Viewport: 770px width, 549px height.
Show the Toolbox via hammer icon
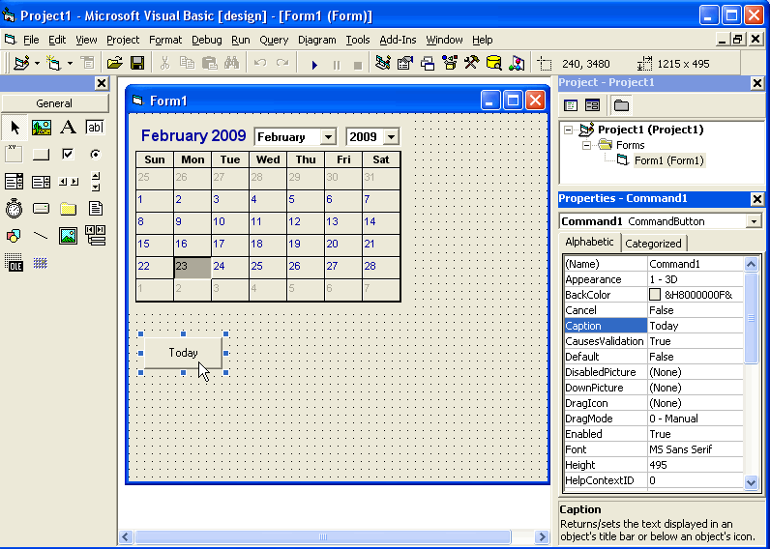472,63
